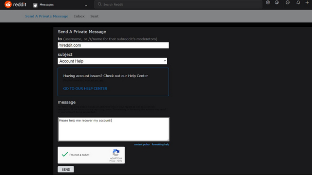This screenshot has height=175, width=312.
Task: Click the reCAPTCHA logo icon
Action: [116, 153]
